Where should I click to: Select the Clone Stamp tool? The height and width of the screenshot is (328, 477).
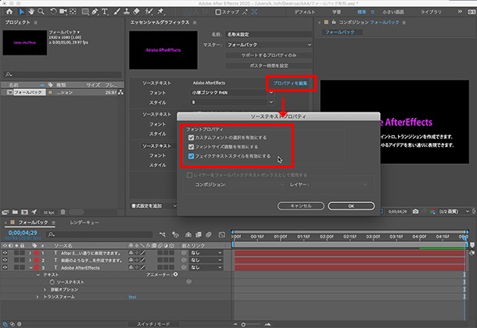click(127, 12)
